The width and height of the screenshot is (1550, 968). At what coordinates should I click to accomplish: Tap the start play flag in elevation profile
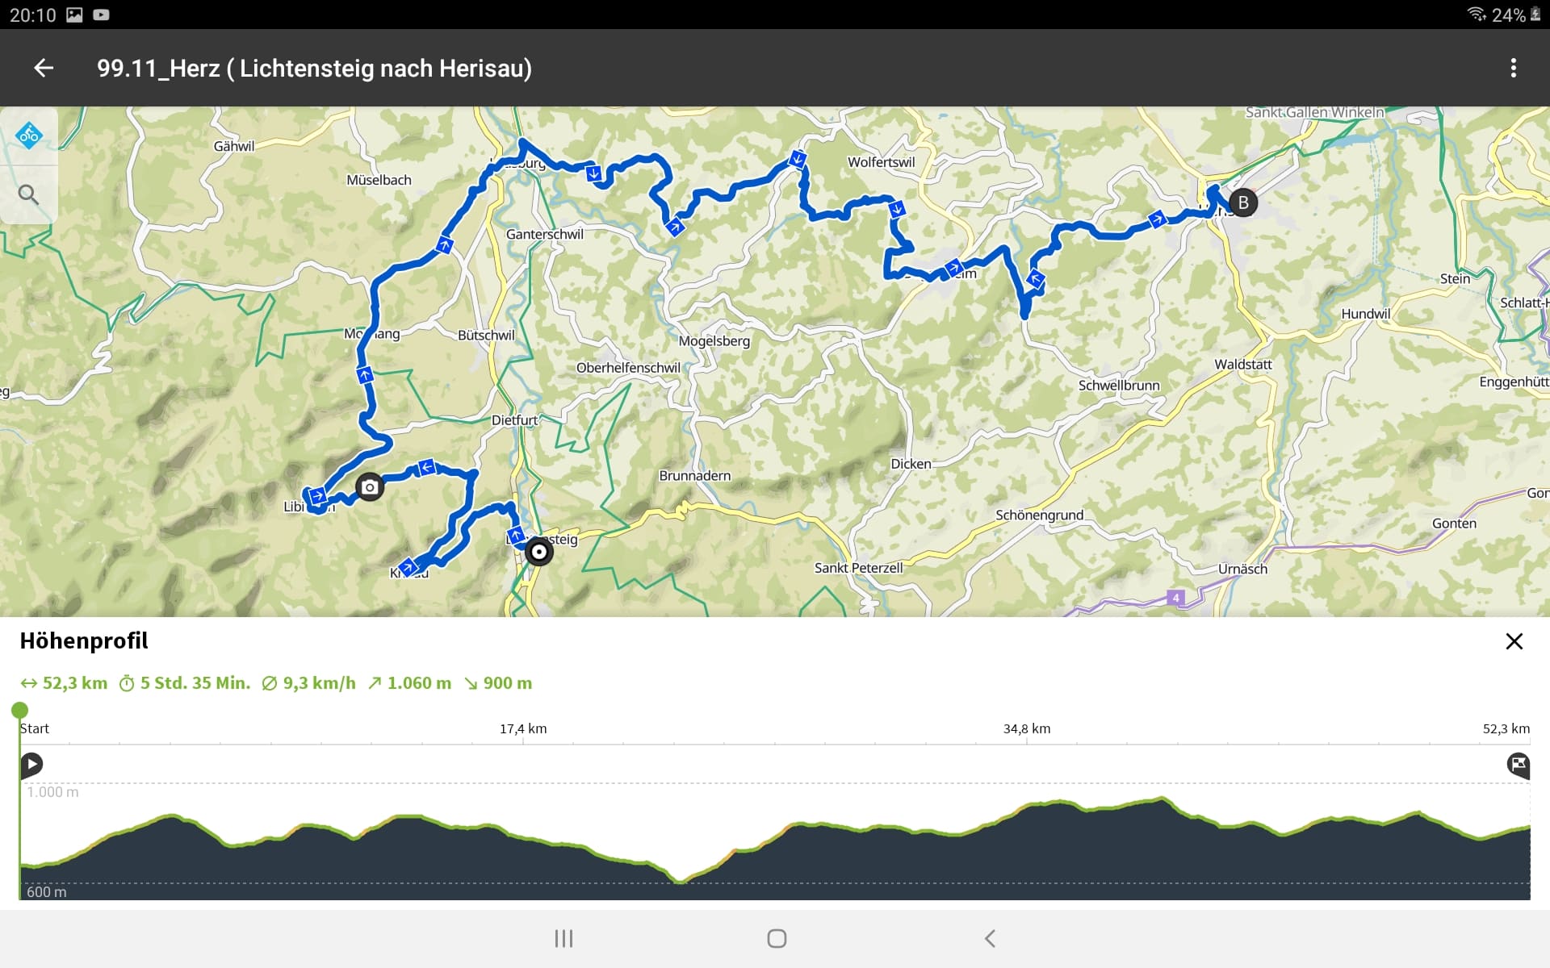(x=31, y=764)
